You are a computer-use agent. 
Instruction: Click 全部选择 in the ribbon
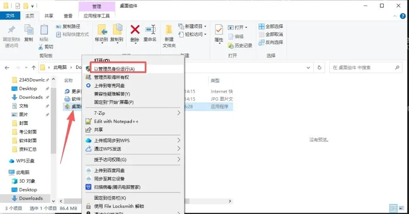[x=271, y=26]
